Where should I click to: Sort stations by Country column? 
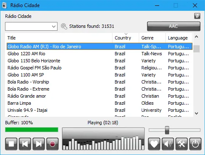click(x=126, y=38)
